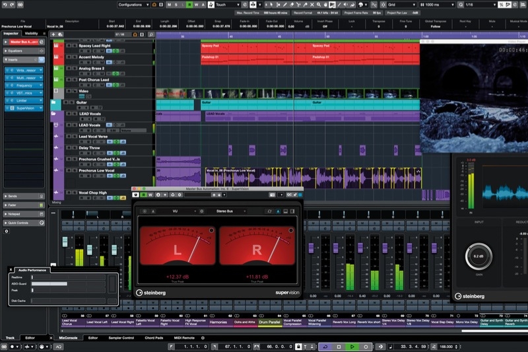Toggle Inserts bypass in Inspector
528x352 pixels.
click(x=41, y=59)
